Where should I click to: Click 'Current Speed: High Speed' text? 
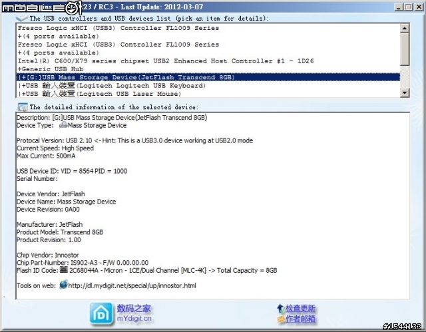point(55,148)
